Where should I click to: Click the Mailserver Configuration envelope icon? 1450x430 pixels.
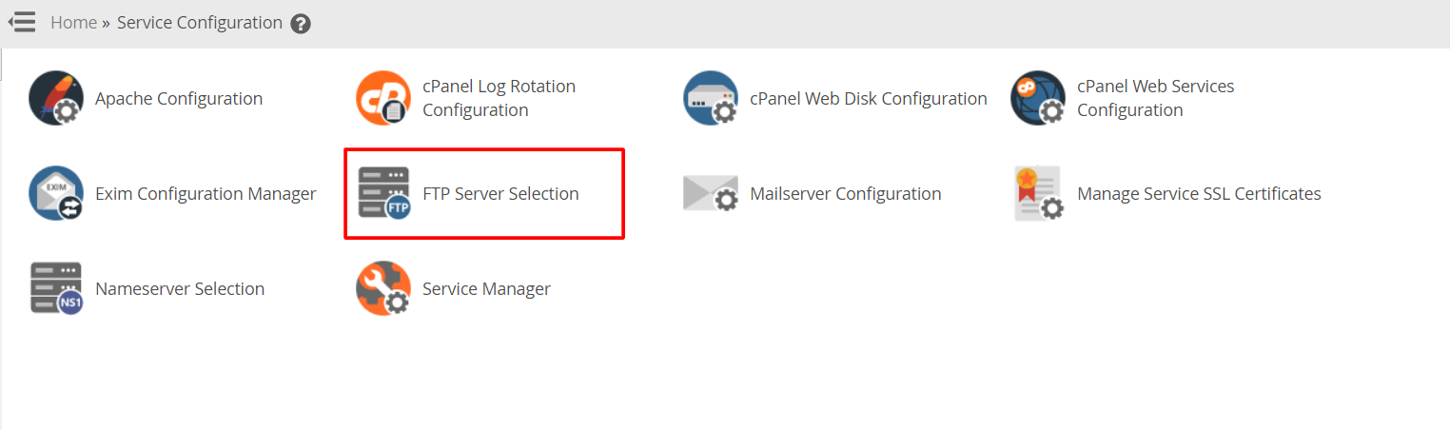[711, 193]
